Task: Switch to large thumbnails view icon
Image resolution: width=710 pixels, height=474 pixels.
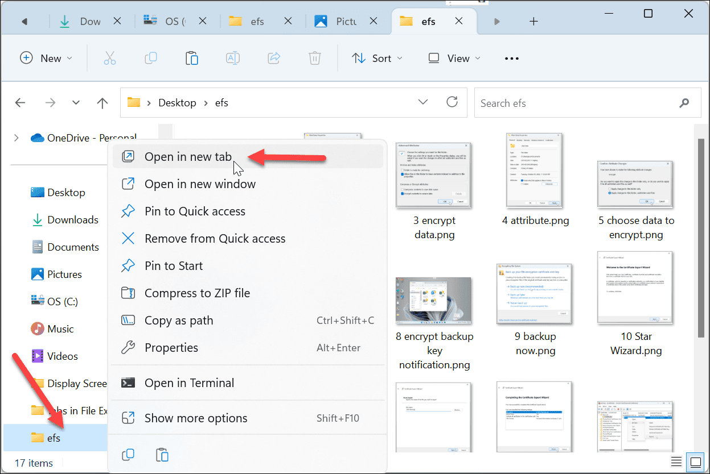Action: point(695,461)
